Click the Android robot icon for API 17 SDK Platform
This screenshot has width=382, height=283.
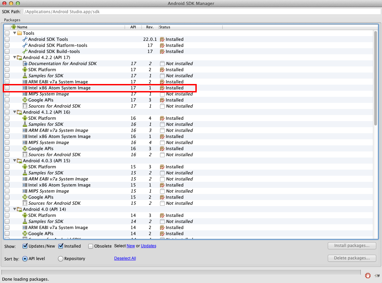coord(25,69)
